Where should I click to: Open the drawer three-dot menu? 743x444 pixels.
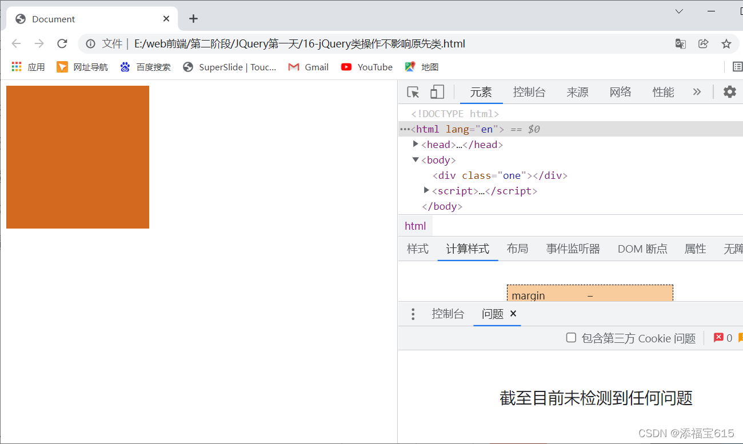413,314
